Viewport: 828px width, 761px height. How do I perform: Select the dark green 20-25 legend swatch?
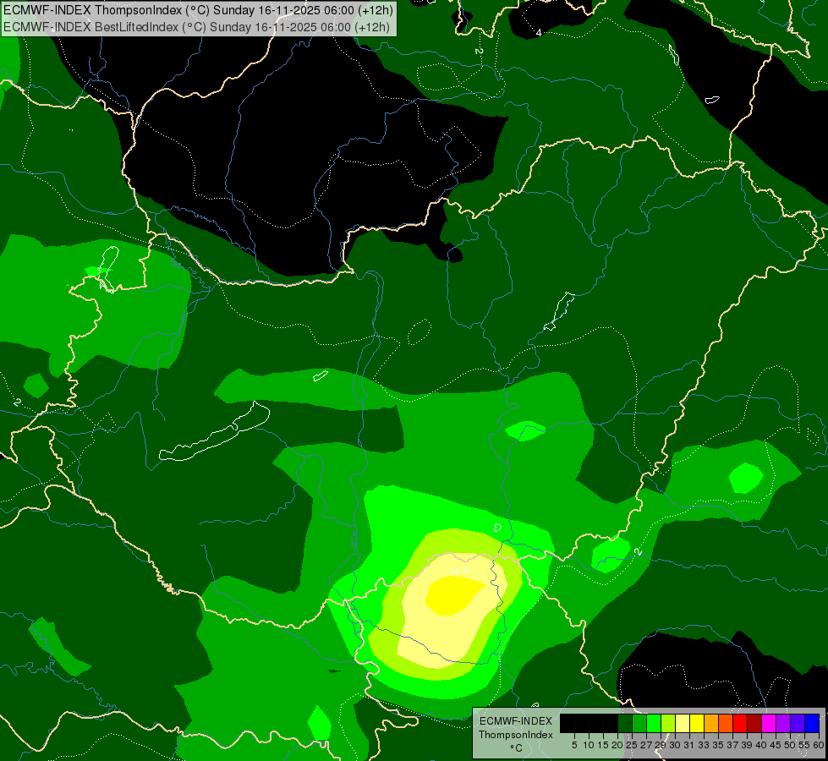[625, 723]
